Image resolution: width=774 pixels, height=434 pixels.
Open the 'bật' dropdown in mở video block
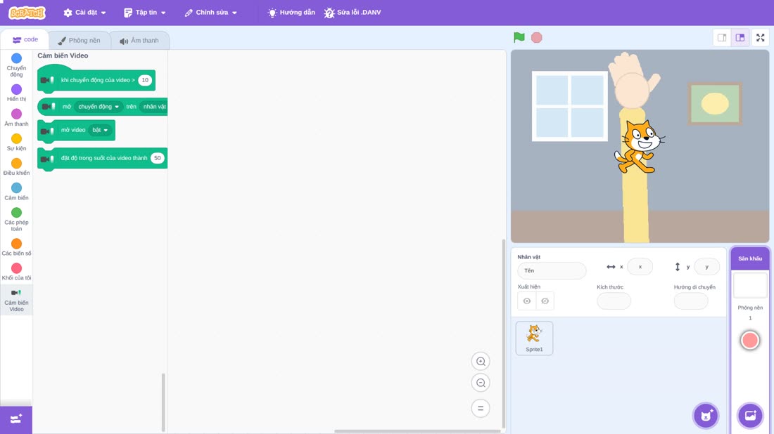pyautogui.click(x=100, y=130)
